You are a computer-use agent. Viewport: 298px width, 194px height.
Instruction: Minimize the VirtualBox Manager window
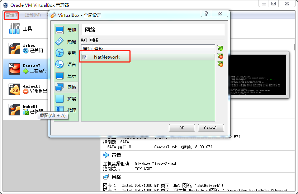point(264,4)
